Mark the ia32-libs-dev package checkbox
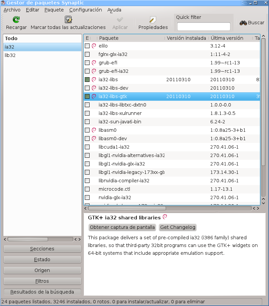Viewport: 269px width, 306px height. (87, 88)
